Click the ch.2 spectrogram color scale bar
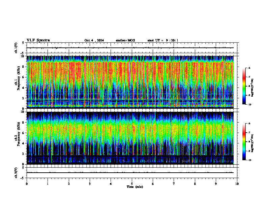 coord(244,142)
